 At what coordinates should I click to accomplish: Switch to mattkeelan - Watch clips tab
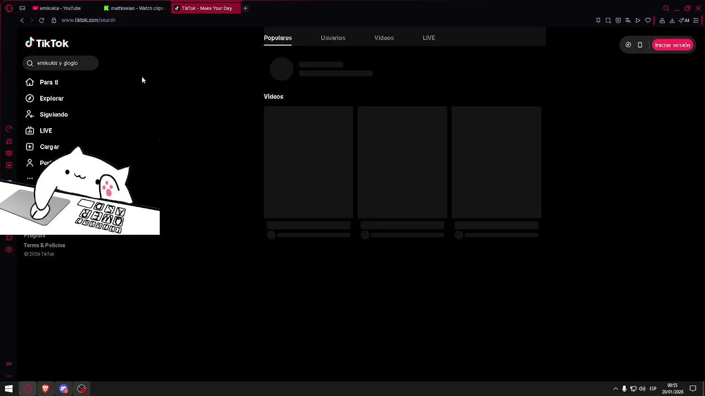click(133, 8)
